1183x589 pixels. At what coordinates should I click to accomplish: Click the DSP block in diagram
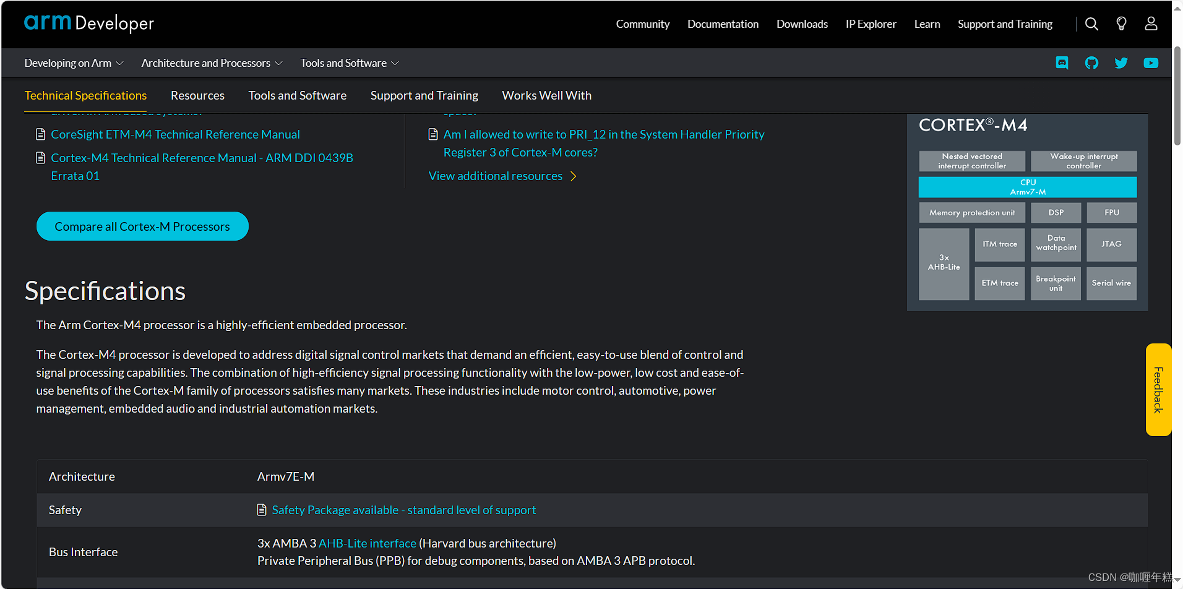coord(1056,212)
